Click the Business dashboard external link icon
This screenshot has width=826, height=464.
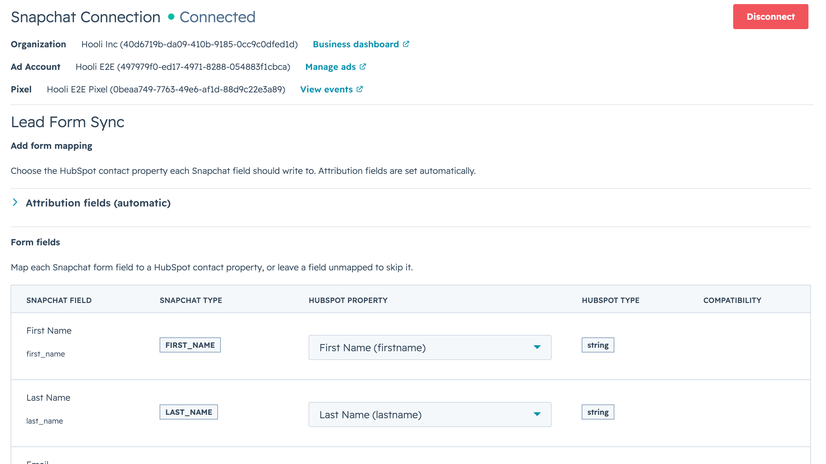tap(406, 44)
